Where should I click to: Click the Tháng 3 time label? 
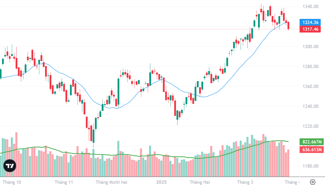(x=245, y=182)
